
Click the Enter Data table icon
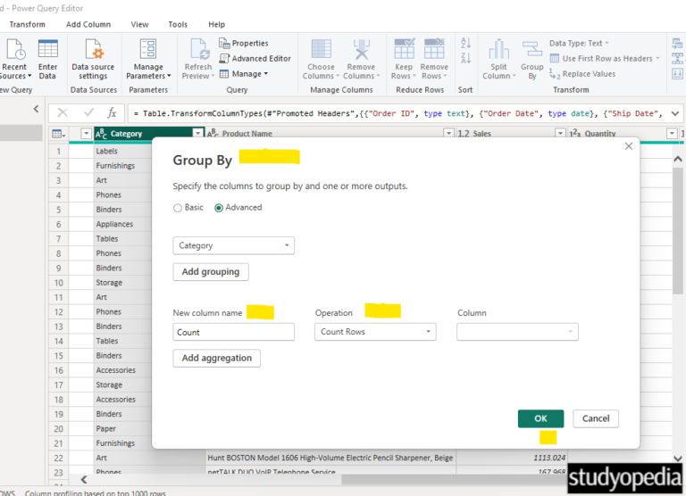47,48
